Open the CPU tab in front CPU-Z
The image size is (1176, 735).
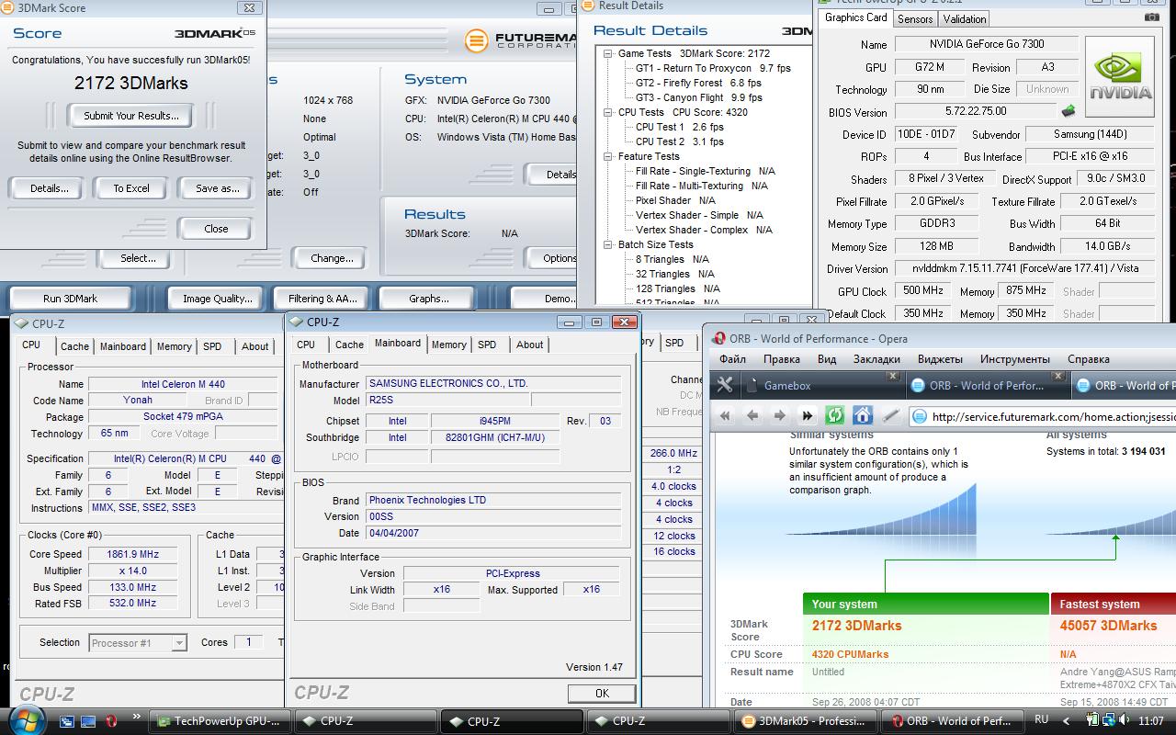point(306,345)
